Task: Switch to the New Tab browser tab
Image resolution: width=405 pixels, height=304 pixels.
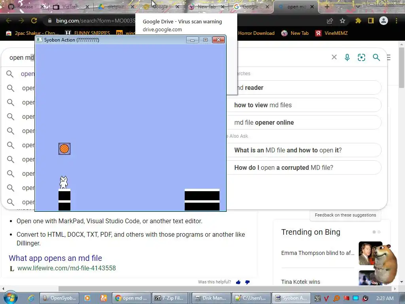Action: (206, 7)
